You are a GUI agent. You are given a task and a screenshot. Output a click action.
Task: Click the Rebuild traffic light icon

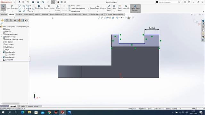tap(58, 2)
